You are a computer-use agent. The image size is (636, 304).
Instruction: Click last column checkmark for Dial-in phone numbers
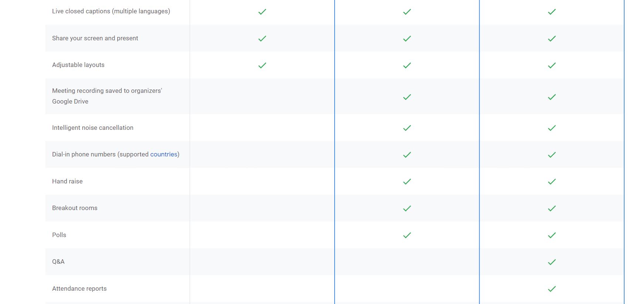click(552, 155)
